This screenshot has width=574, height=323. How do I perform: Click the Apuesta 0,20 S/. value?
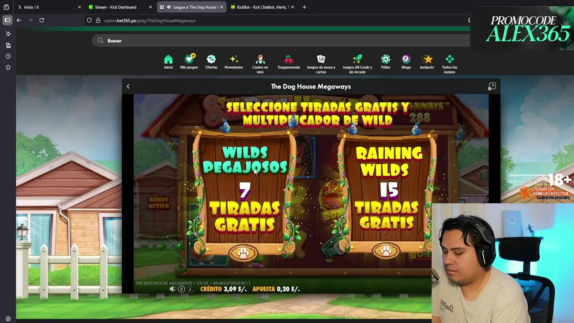click(x=276, y=289)
